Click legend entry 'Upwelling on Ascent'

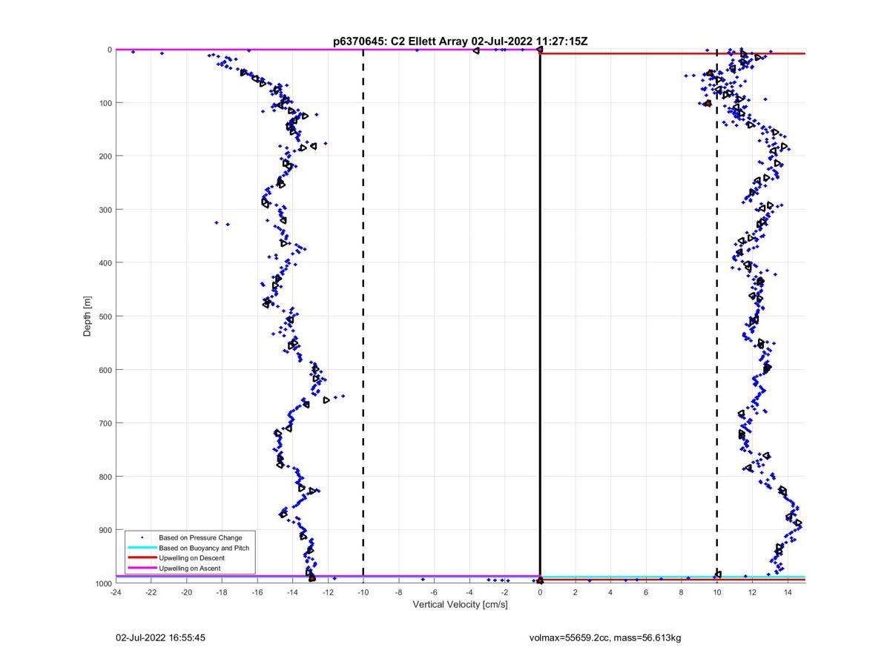[x=190, y=568]
